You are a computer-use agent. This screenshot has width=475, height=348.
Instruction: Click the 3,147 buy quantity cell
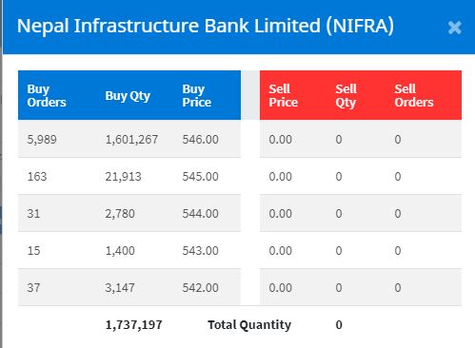120,288
